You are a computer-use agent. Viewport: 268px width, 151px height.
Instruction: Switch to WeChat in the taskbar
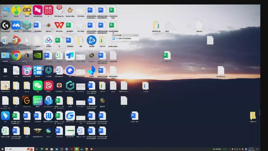coord(77,149)
